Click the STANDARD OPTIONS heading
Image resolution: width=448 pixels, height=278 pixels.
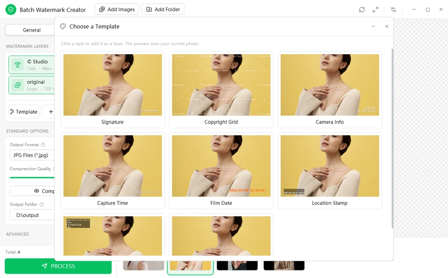tap(27, 131)
